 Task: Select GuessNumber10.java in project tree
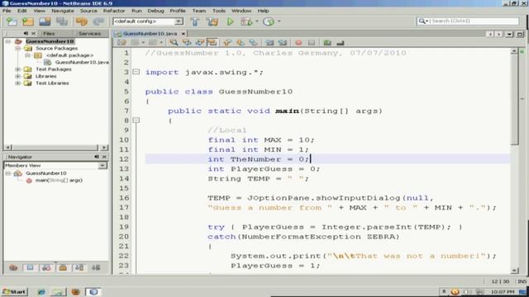[x=82, y=63]
